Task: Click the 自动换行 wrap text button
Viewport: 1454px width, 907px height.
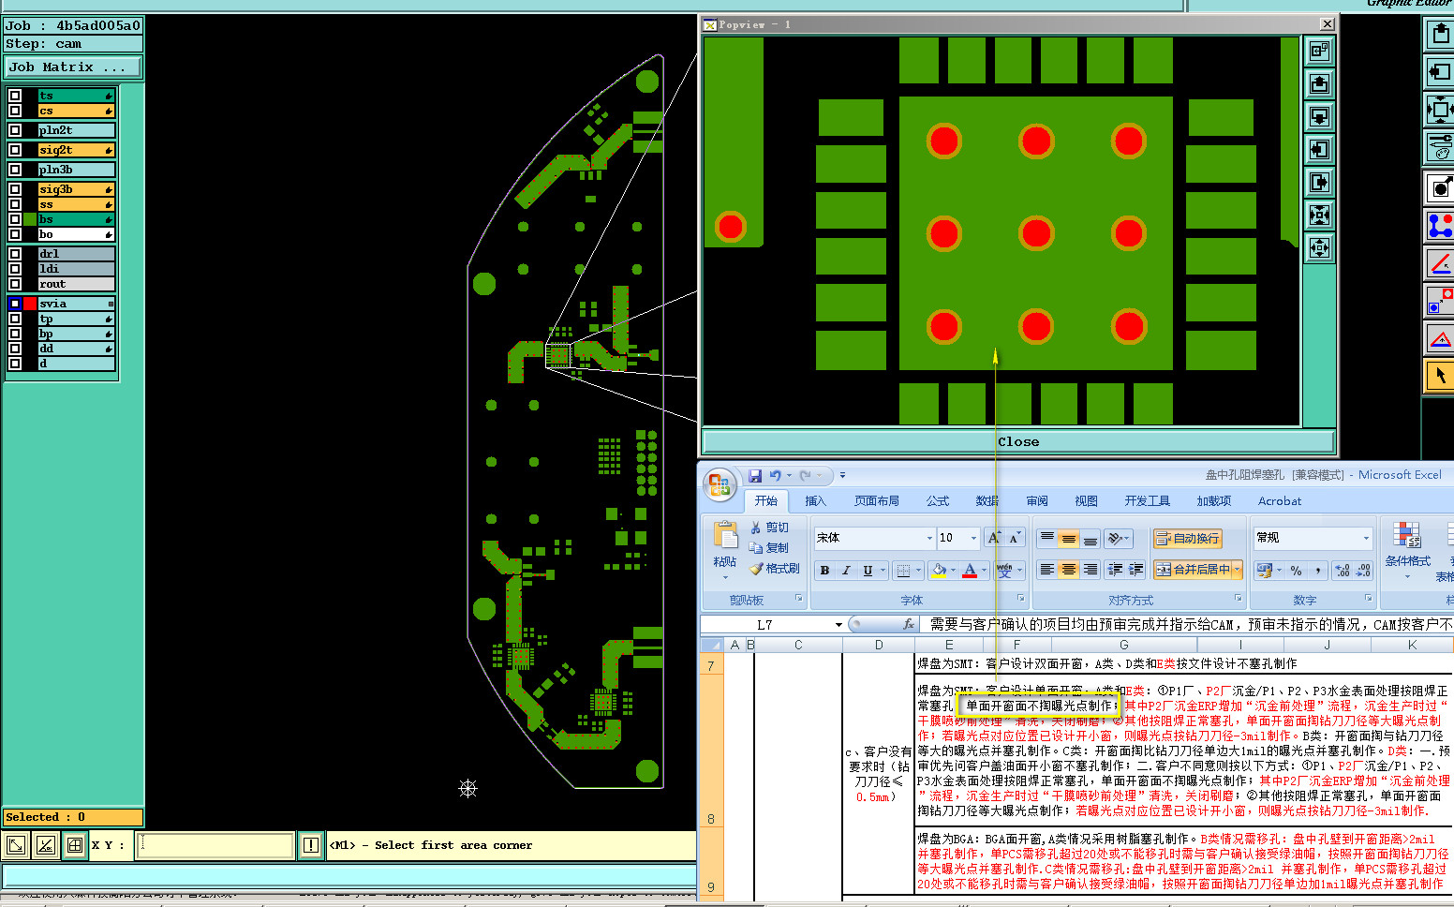Action: (1187, 538)
